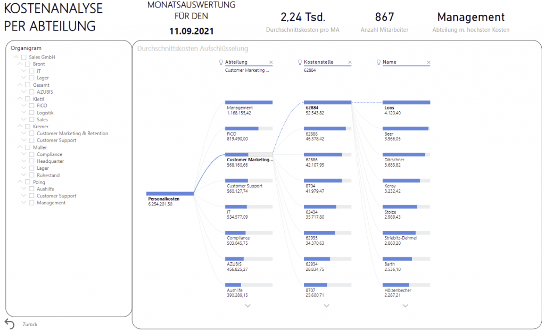Enable the Headquarter checkbox
Screen dimensions: 545x331
(x=32, y=161)
